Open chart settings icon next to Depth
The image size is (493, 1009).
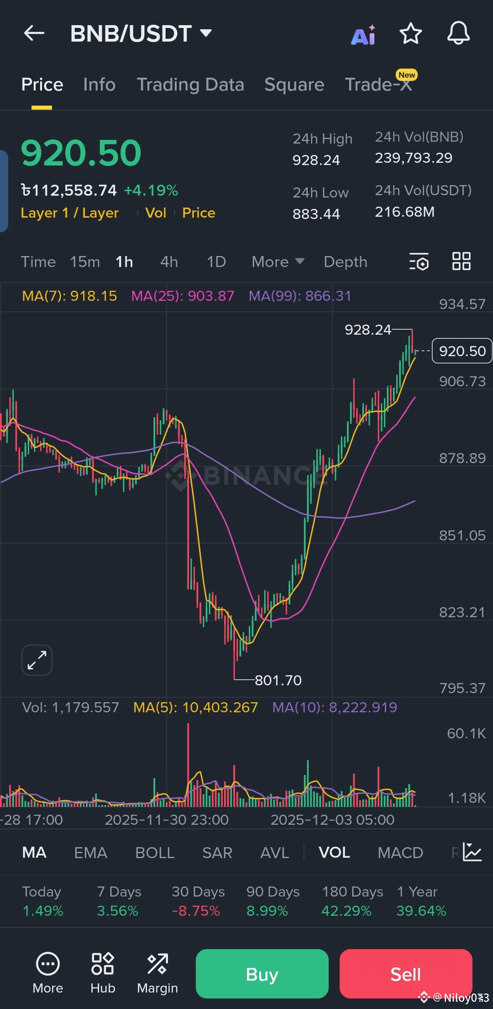pos(419,262)
